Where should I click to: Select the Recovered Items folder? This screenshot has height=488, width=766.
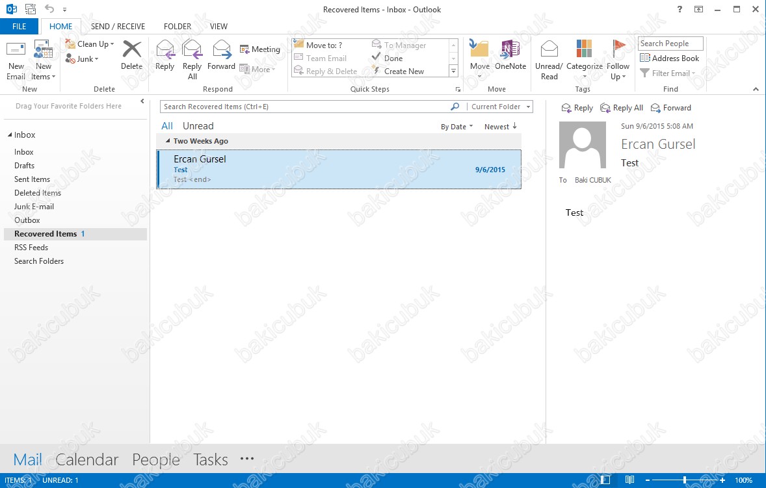[x=75, y=234]
